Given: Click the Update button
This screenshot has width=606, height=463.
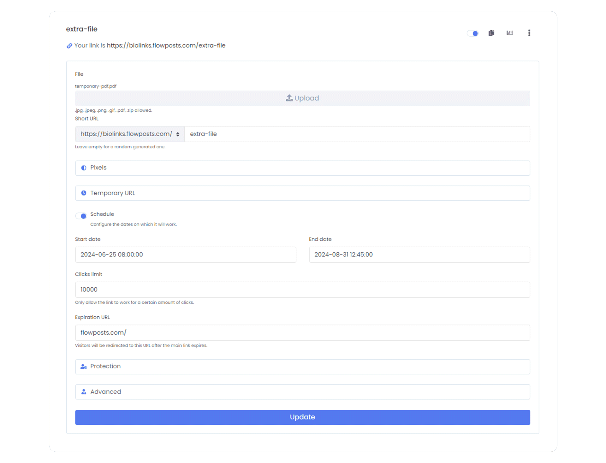Looking at the screenshot, I should click(x=302, y=417).
